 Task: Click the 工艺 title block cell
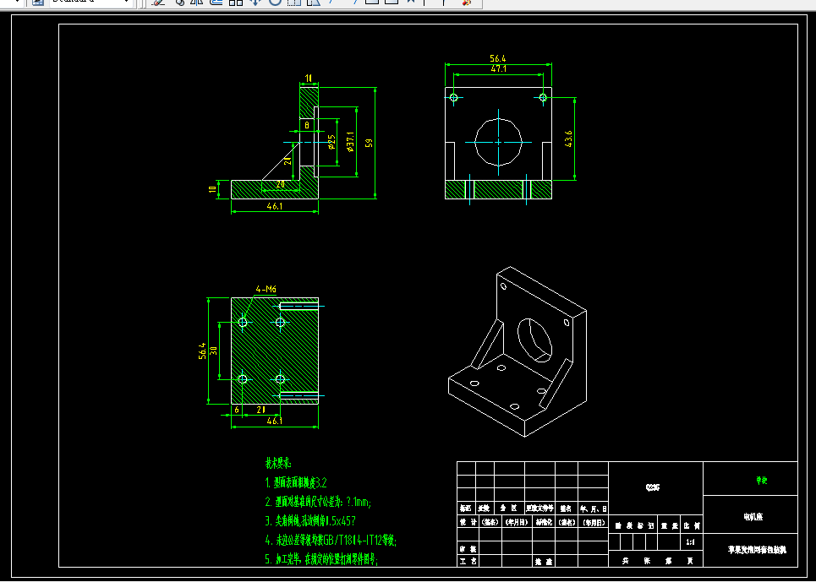[468, 561]
